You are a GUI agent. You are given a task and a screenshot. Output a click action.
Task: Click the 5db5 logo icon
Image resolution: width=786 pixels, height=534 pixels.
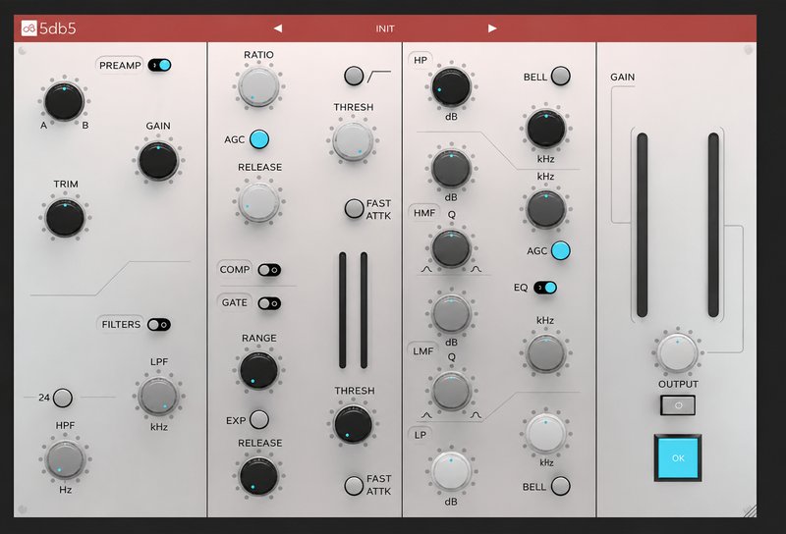click(28, 28)
